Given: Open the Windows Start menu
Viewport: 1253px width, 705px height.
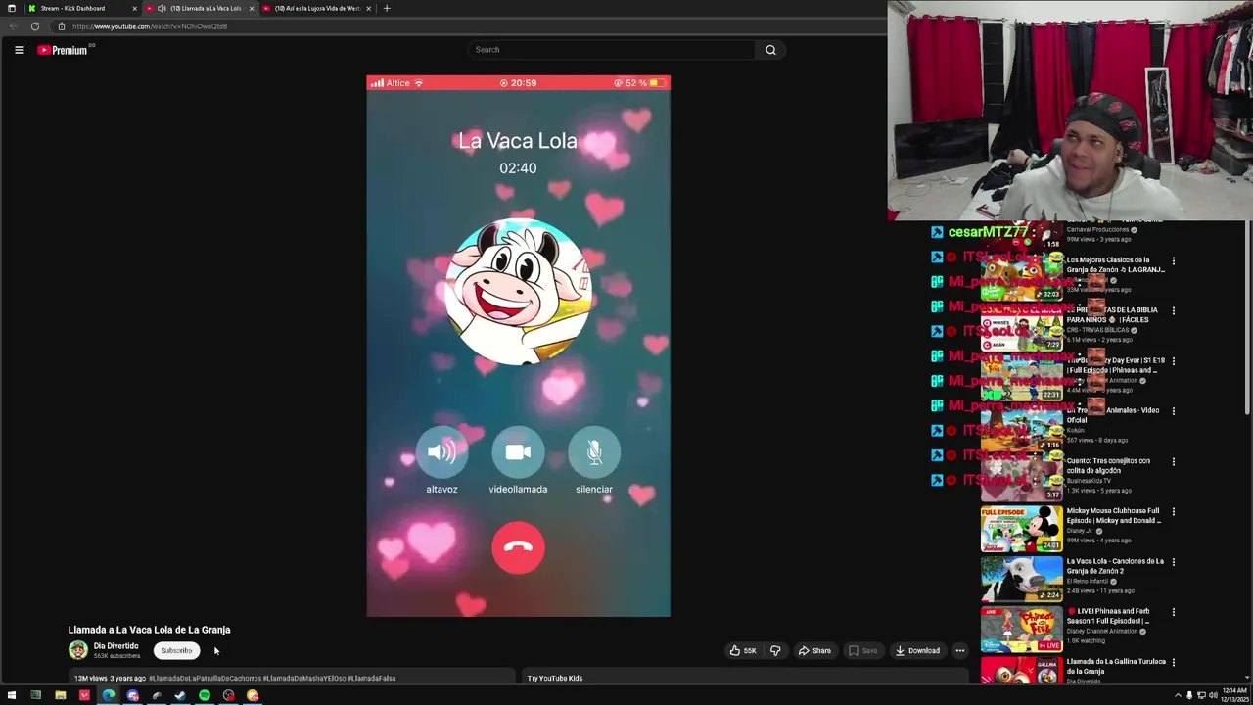Looking at the screenshot, I should tap(12, 695).
